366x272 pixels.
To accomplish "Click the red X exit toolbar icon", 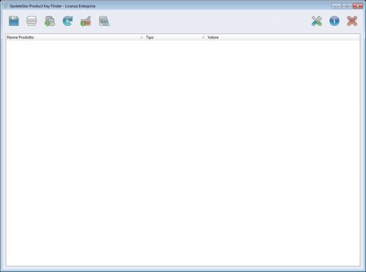I will pos(352,21).
